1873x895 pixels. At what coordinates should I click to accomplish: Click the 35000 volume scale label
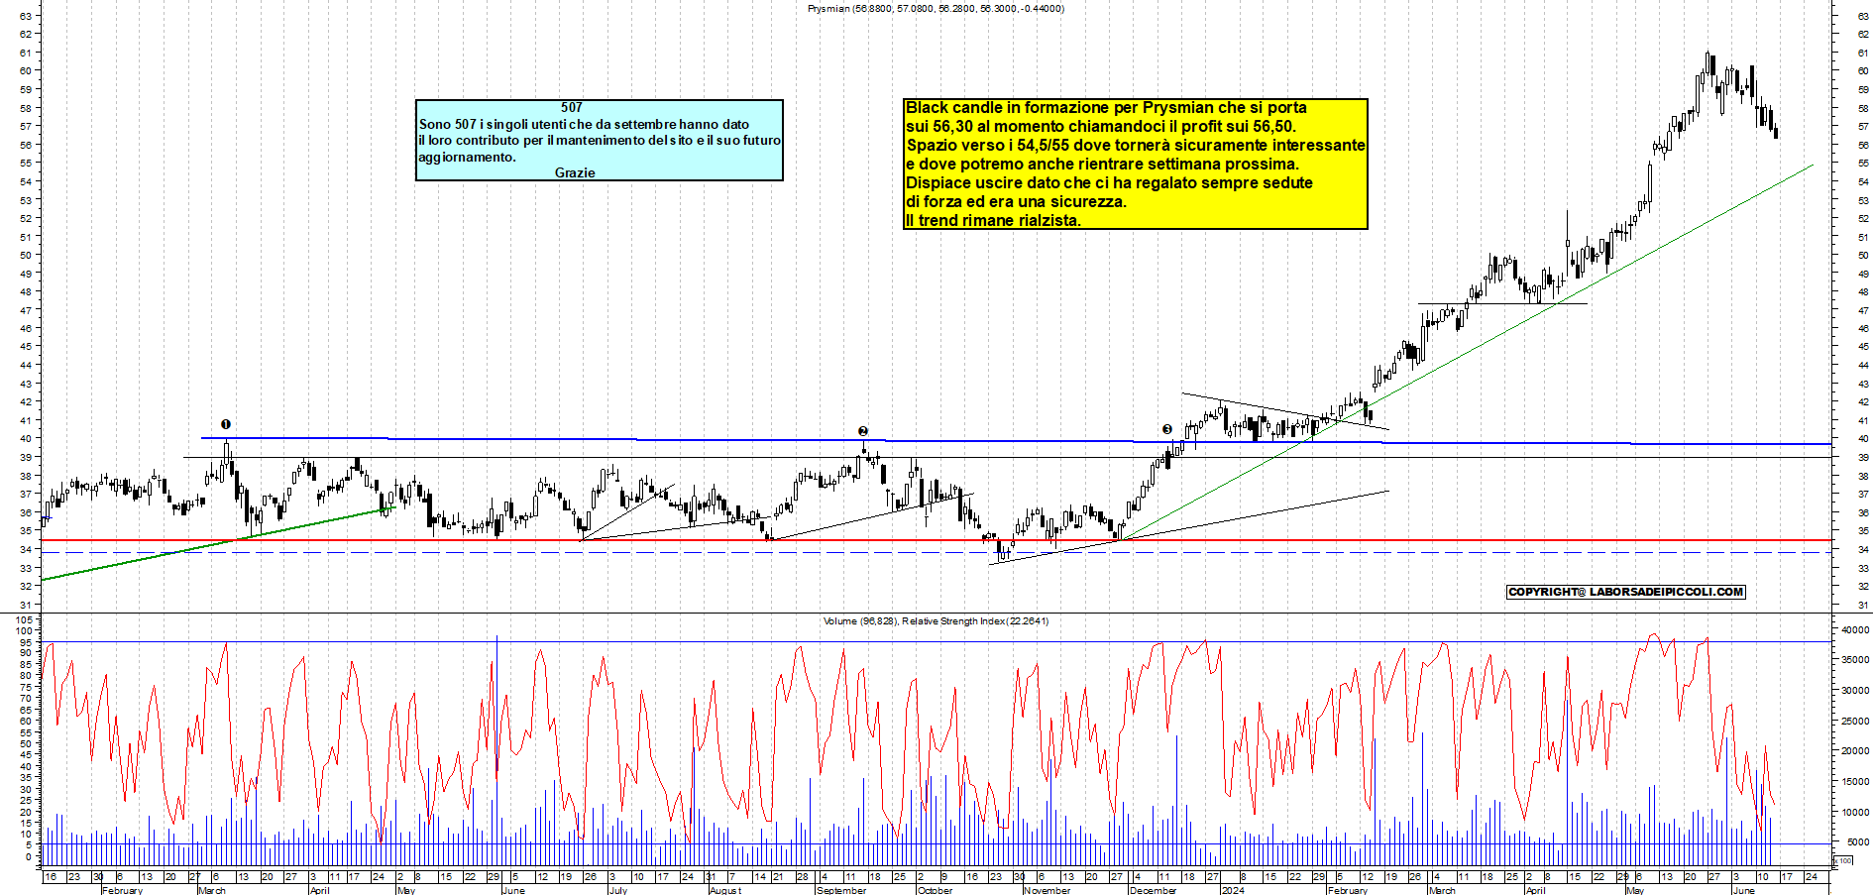1854,660
